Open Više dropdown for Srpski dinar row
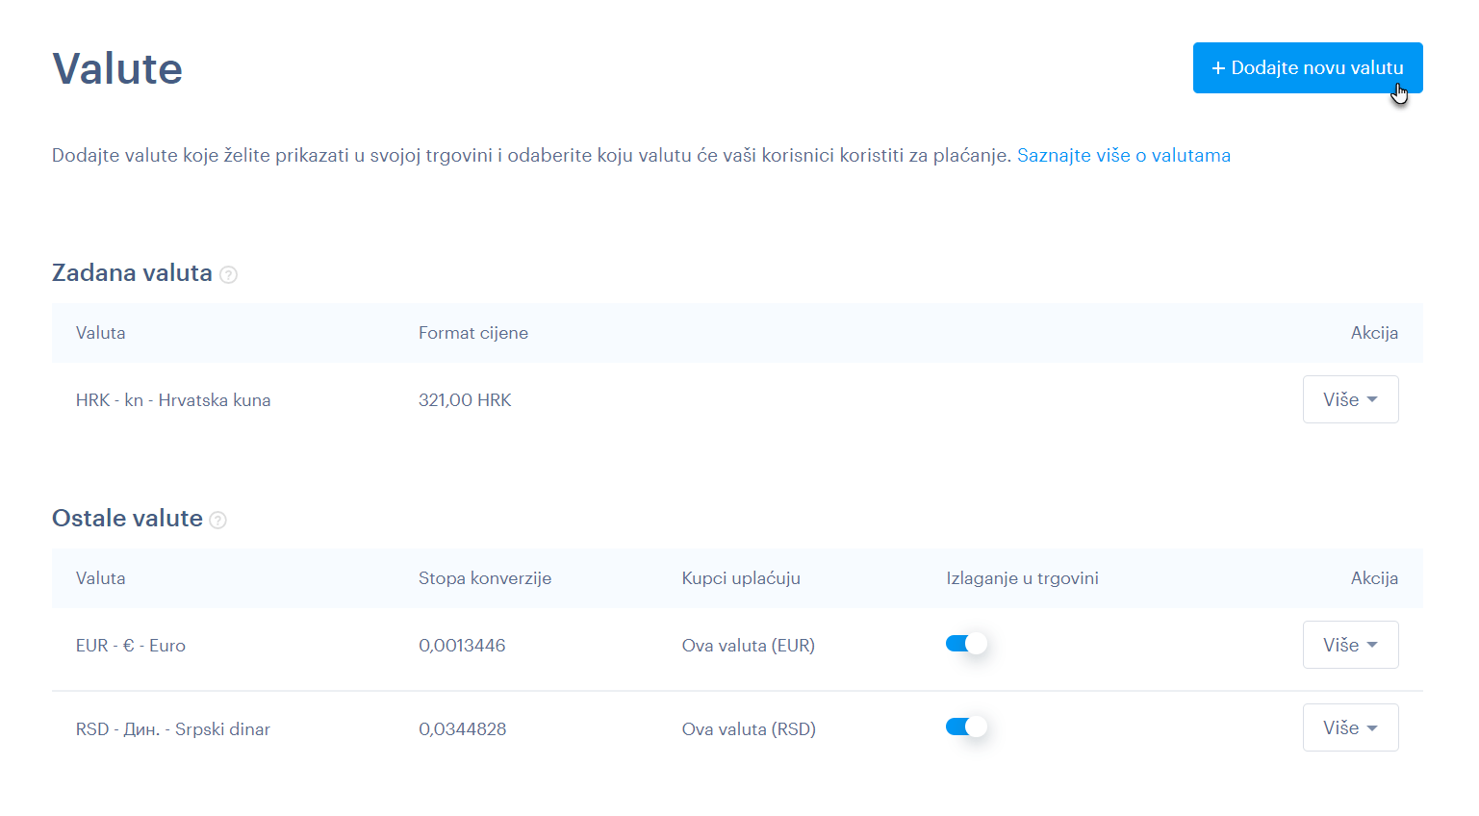The image size is (1479, 816). 1350,727
